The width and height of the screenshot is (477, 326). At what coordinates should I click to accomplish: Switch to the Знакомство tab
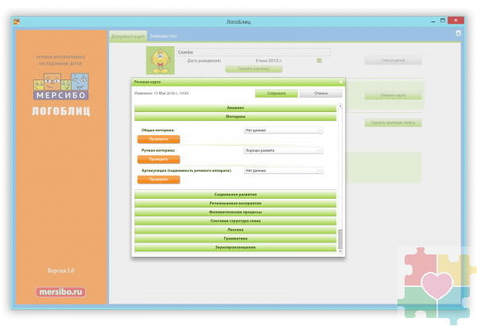(163, 37)
